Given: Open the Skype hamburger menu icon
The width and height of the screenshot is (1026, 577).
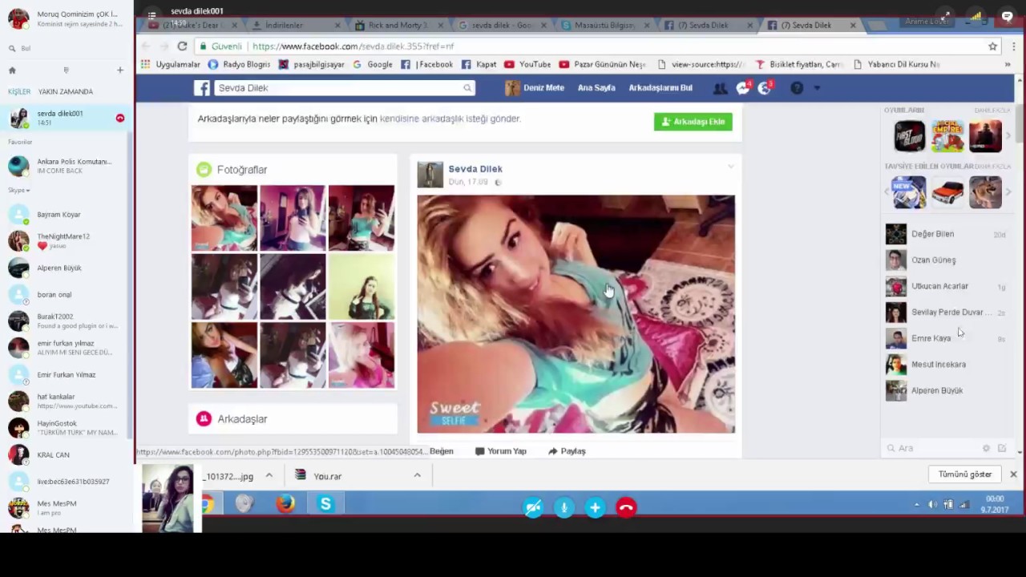Looking at the screenshot, I should tap(151, 15).
